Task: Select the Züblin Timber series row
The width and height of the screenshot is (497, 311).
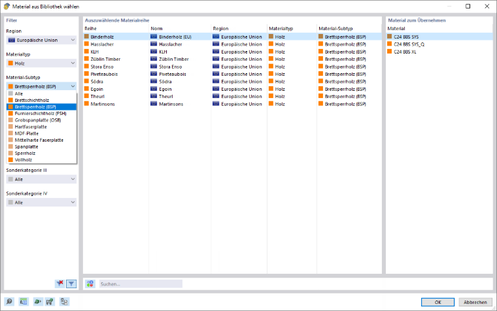Action: (232, 59)
